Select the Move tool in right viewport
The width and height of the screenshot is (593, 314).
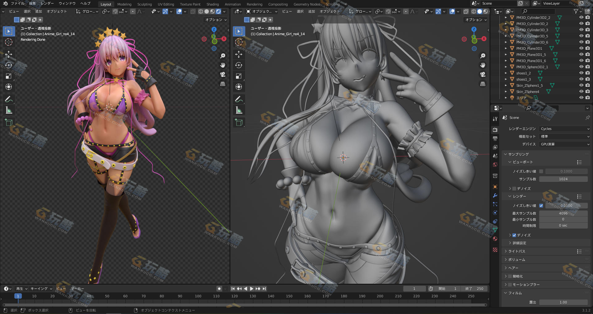click(239, 54)
